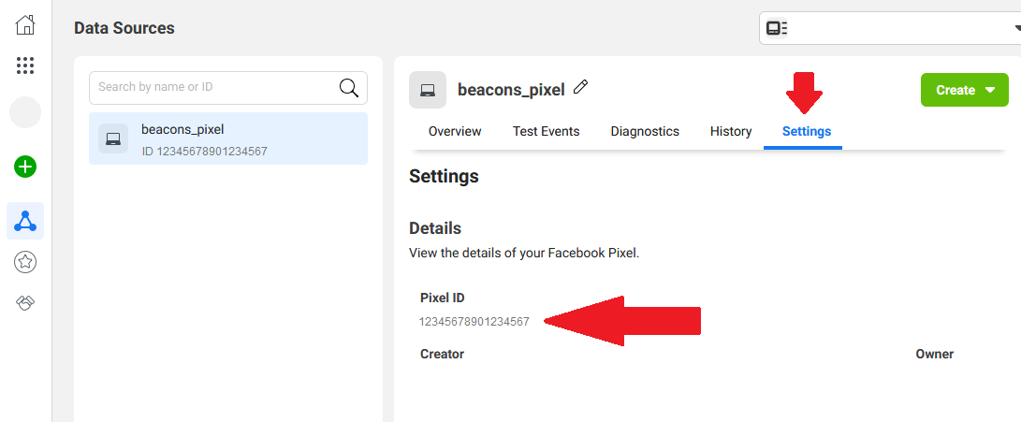Select the Settings tab
Viewport: 1021px width, 422px height.
click(x=807, y=132)
